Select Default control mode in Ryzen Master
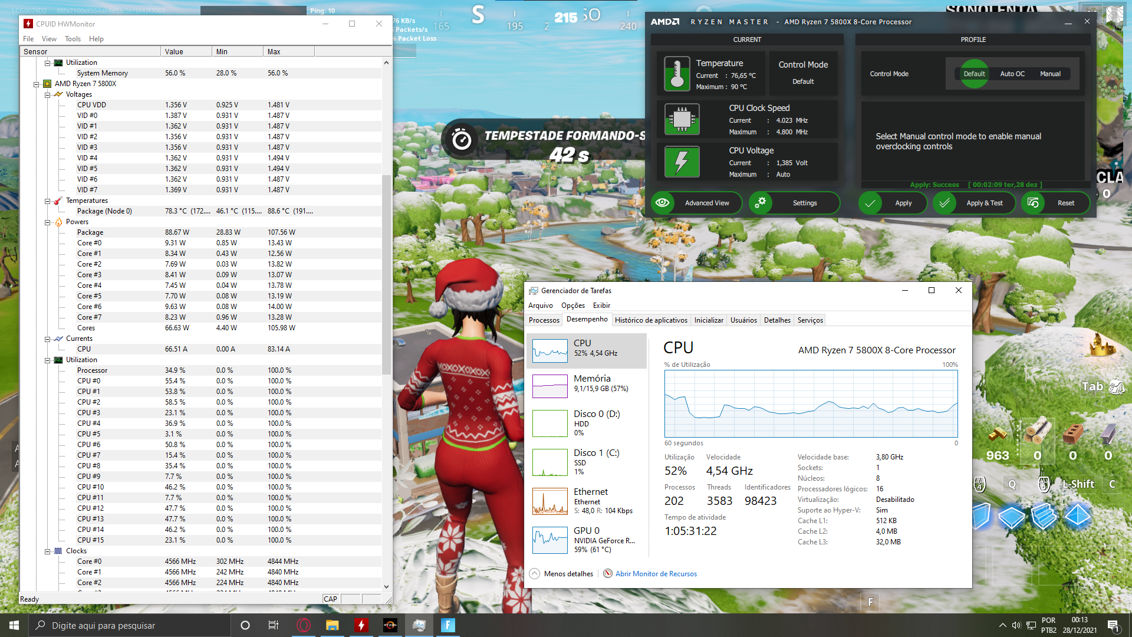The height and width of the screenshot is (637, 1132). [x=975, y=74]
